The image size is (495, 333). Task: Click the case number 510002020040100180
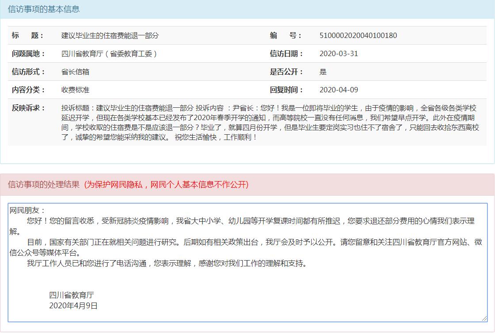coord(358,36)
